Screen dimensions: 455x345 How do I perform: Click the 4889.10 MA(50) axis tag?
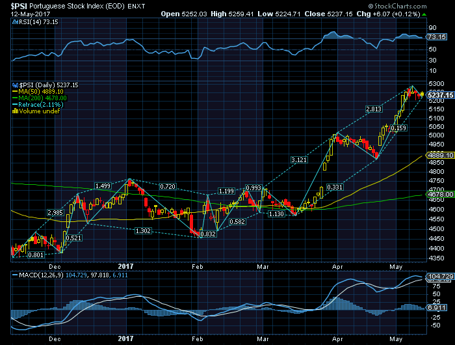pyautogui.click(x=440, y=155)
